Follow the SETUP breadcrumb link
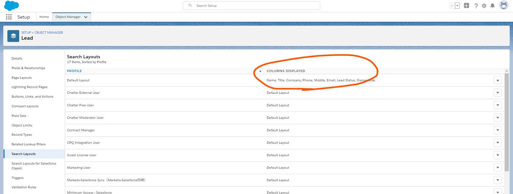This screenshot has height=194, width=513. click(x=26, y=33)
